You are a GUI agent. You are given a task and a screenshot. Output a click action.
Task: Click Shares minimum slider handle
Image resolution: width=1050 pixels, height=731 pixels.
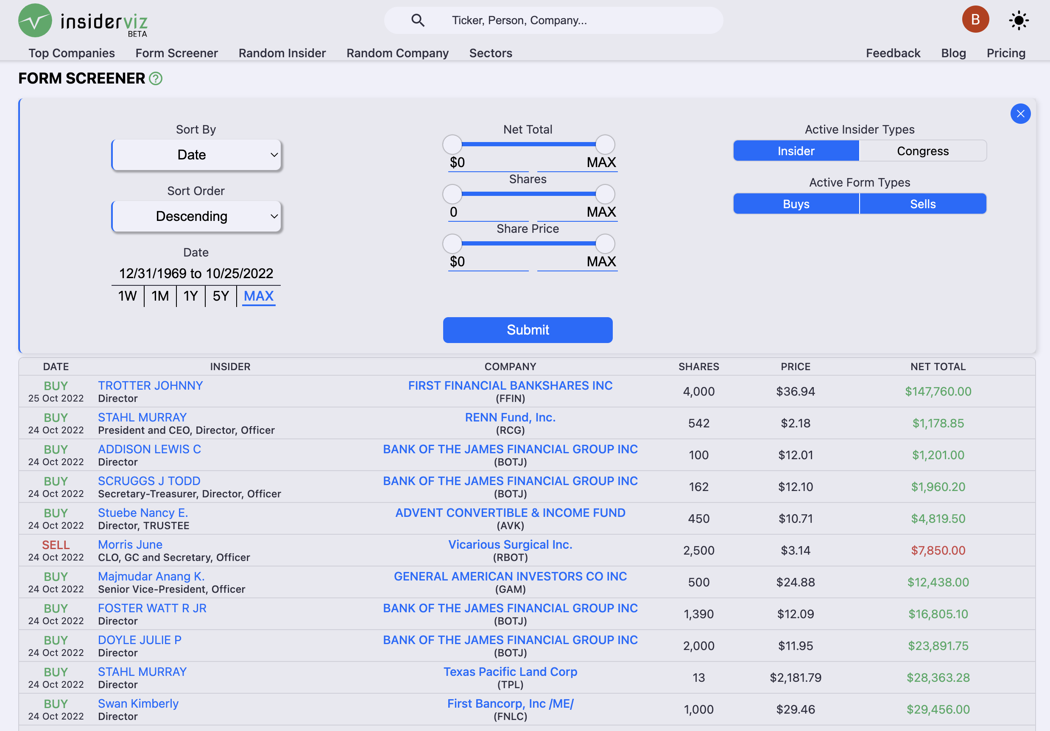(452, 194)
